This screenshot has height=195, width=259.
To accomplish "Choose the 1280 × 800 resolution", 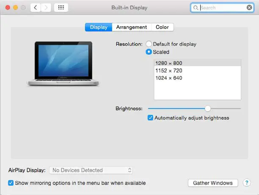I will point(197,63).
